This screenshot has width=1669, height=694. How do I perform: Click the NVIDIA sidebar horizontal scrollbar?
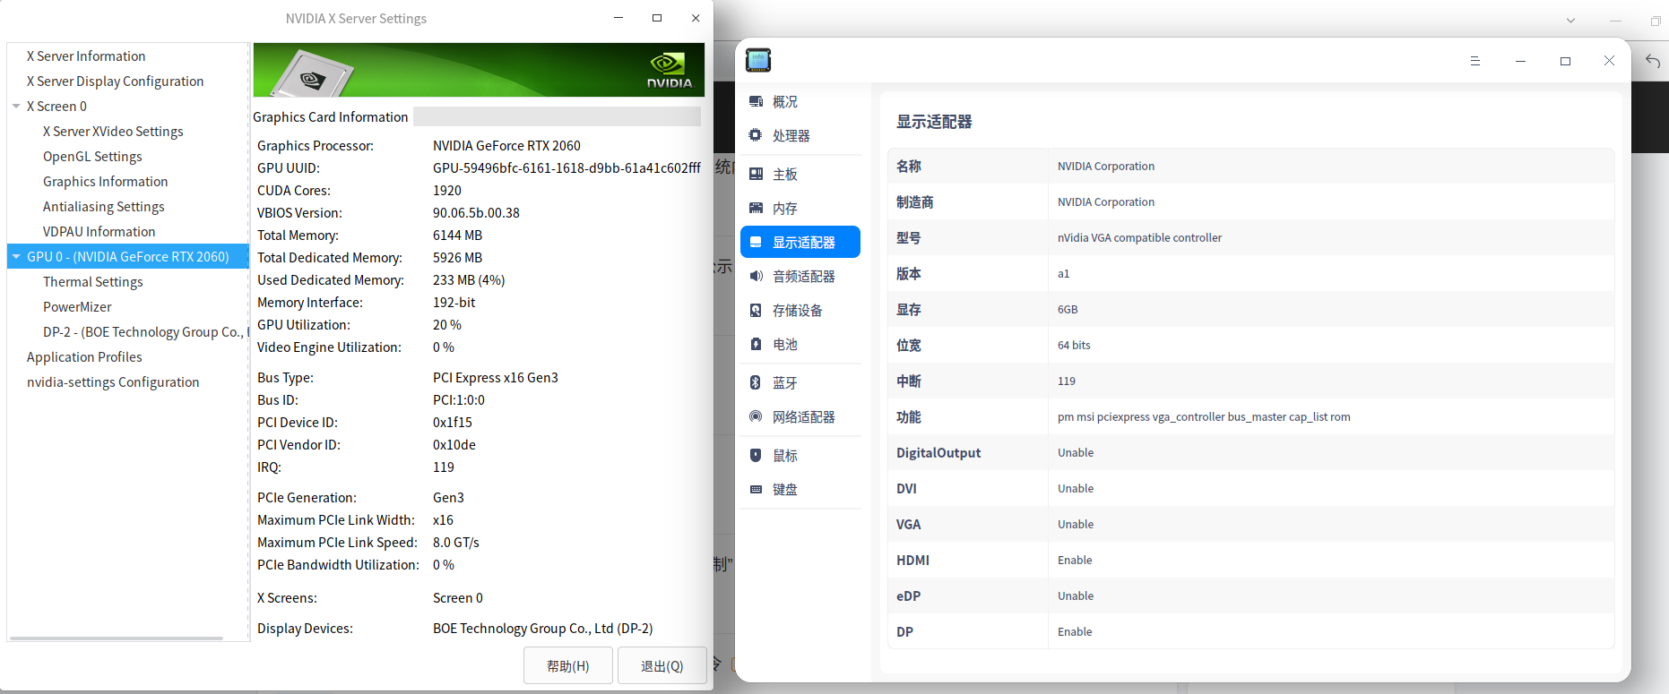click(117, 638)
